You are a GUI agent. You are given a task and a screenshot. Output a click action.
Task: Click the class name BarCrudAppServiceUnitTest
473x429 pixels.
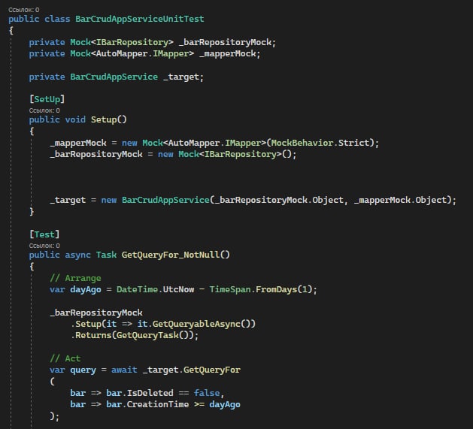[x=140, y=19]
